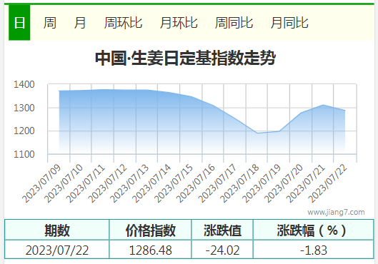
Task: Click the change value -24.02
Action: point(222,250)
